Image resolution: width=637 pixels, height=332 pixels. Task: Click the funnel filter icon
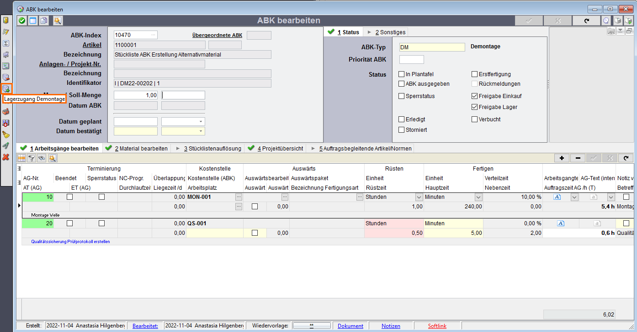pyautogui.click(x=32, y=158)
